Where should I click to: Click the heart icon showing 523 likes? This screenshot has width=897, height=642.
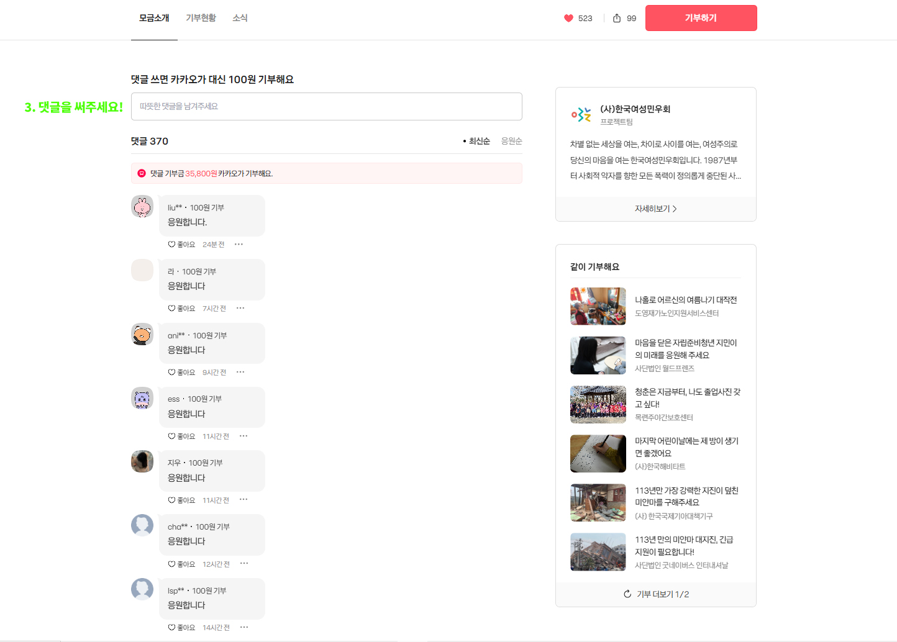(568, 19)
